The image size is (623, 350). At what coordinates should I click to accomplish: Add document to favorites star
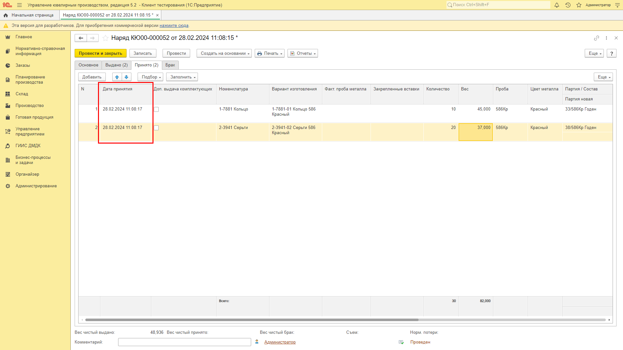105,38
